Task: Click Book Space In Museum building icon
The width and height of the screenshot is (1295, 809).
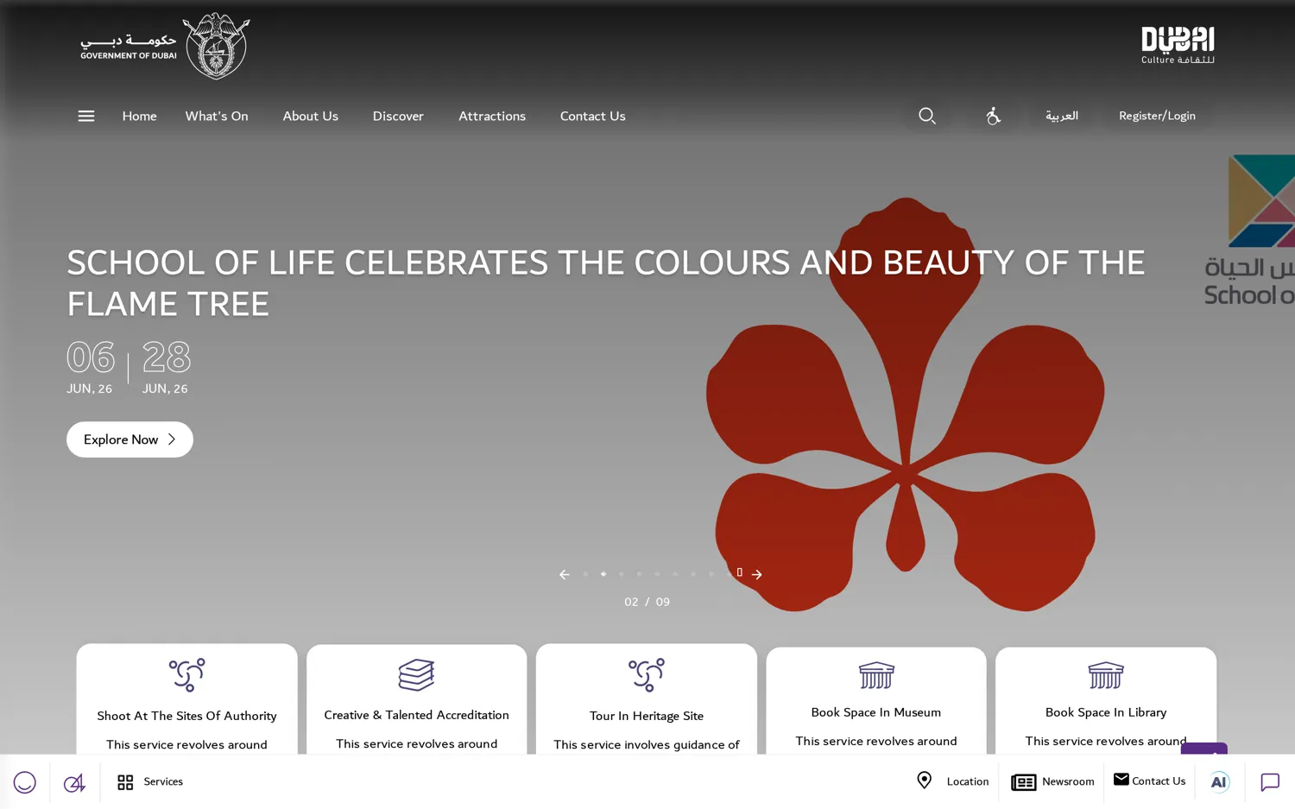Action: tap(876, 675)
